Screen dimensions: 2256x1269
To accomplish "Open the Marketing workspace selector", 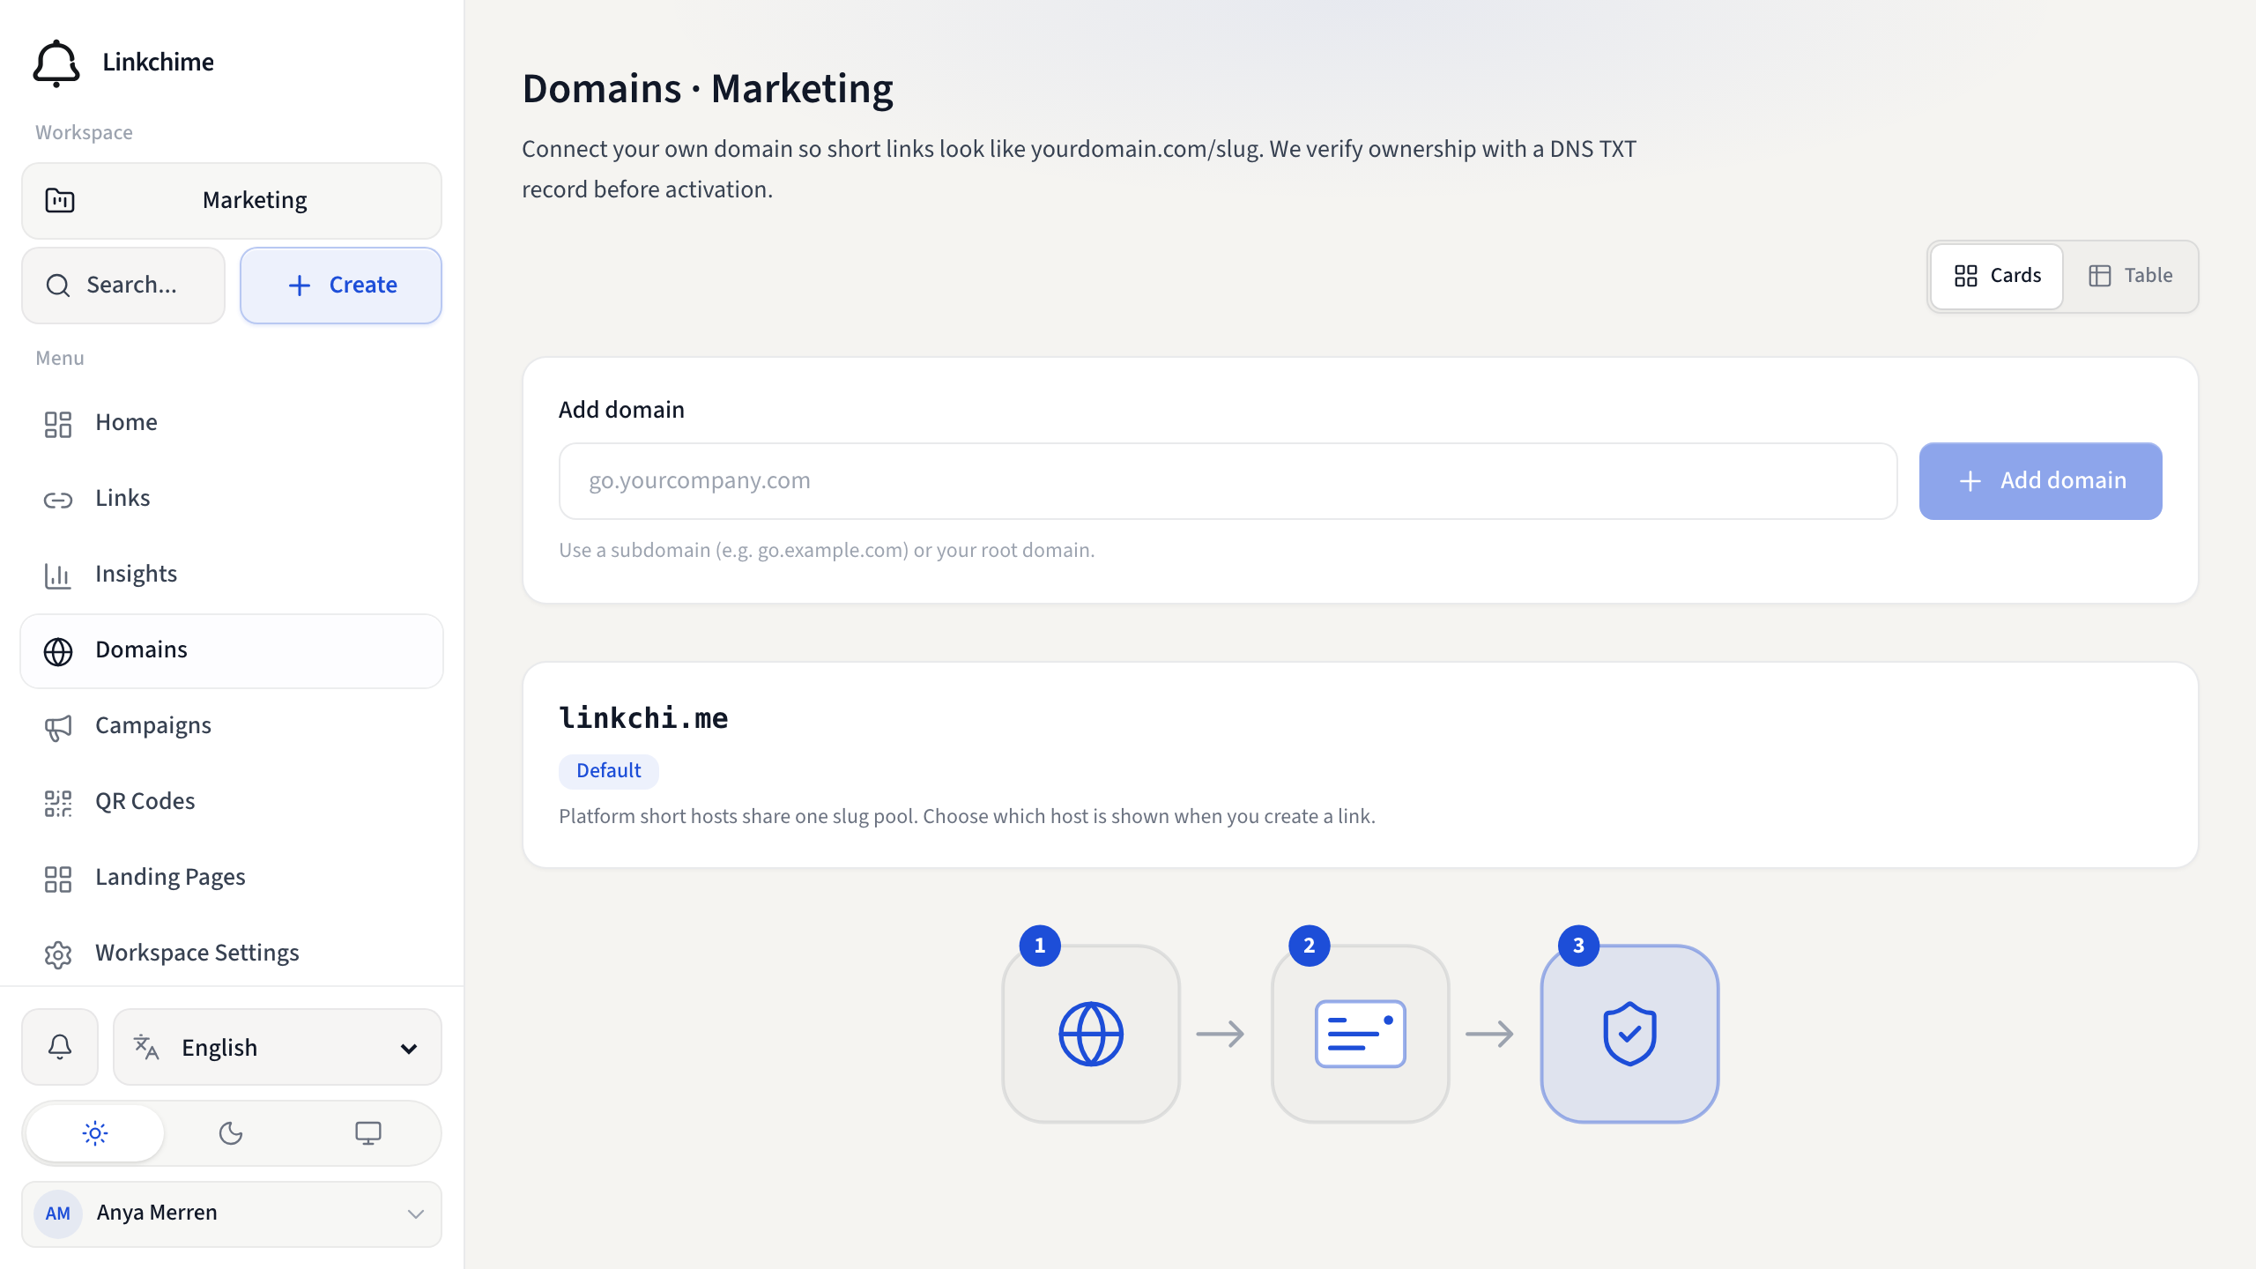I will click(232, 201).
